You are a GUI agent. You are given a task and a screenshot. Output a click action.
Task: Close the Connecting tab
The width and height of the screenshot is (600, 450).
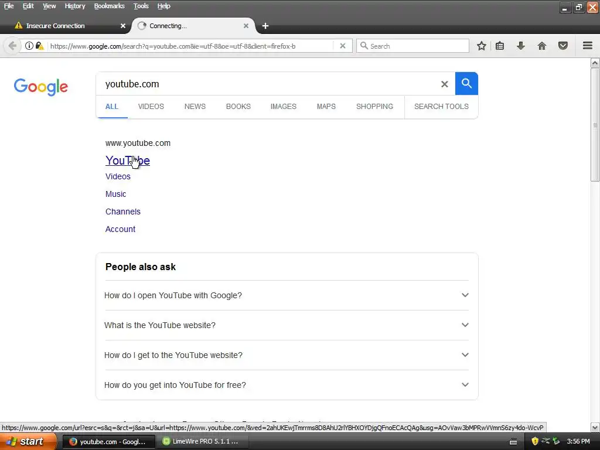[x=246, y=26]
